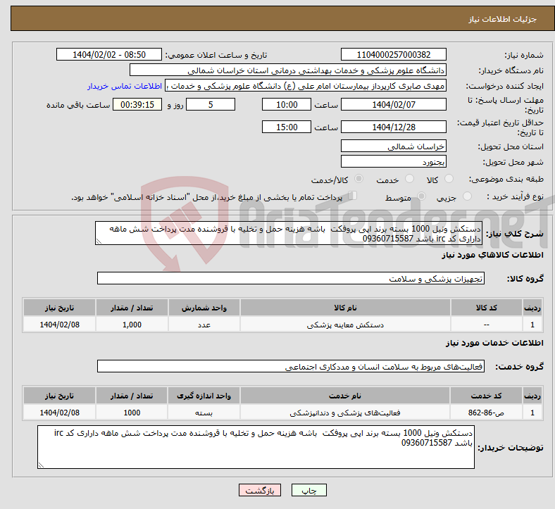The width and height of the screenshot is (555, 509).
Task: Click the اطلاعات خدمات مورد نیاز heading
Action: coord(494,343)
